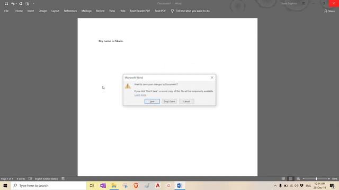339x190 pixels.
Task: Click the battery tray icon
Action: pyautogui.click(x=286, y=185)
